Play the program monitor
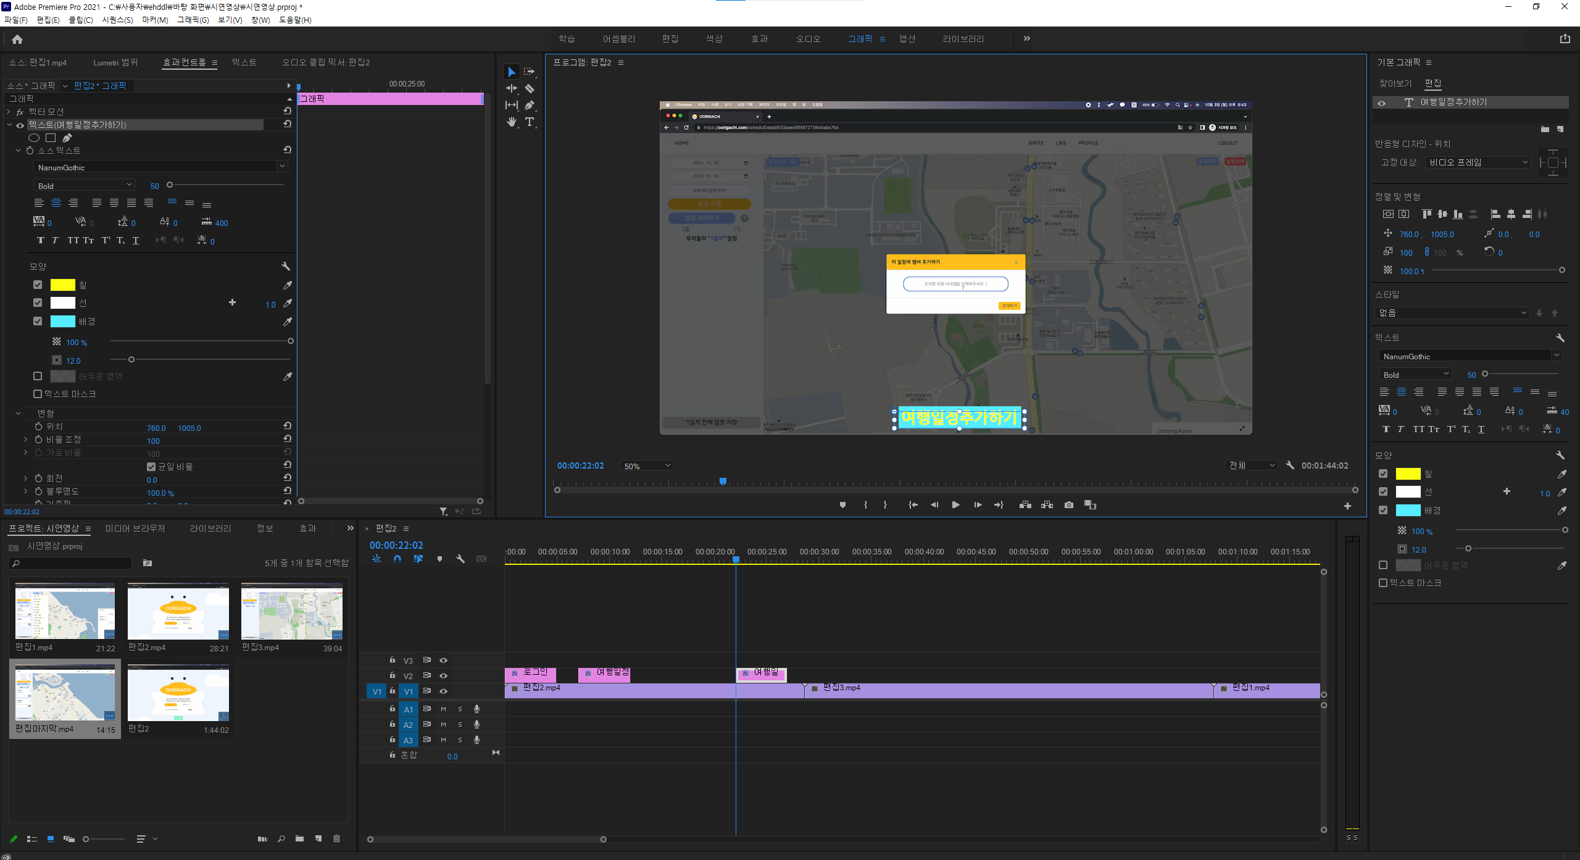1580x860 pixels. pyautogui.click(x=955, y=505)
